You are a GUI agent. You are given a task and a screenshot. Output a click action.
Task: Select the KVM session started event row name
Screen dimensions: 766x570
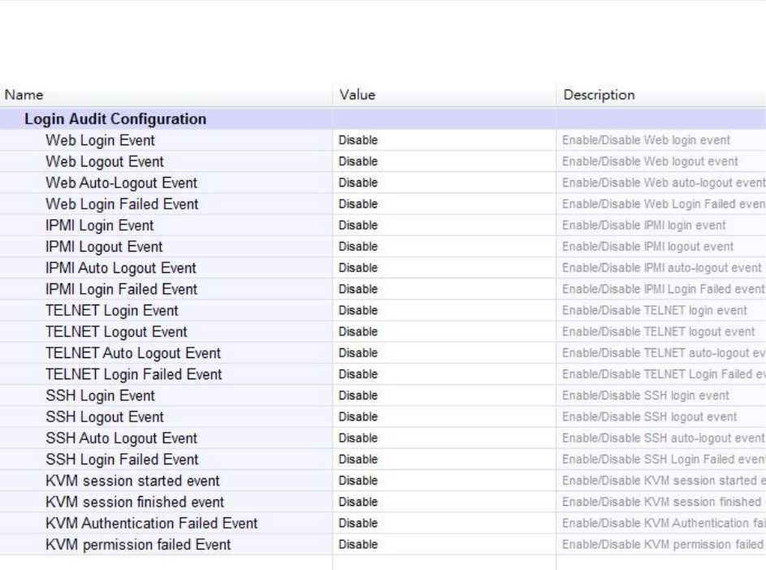(x=133, y=481)
